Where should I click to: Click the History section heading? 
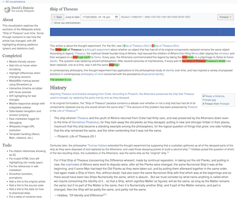pos(58,87)
